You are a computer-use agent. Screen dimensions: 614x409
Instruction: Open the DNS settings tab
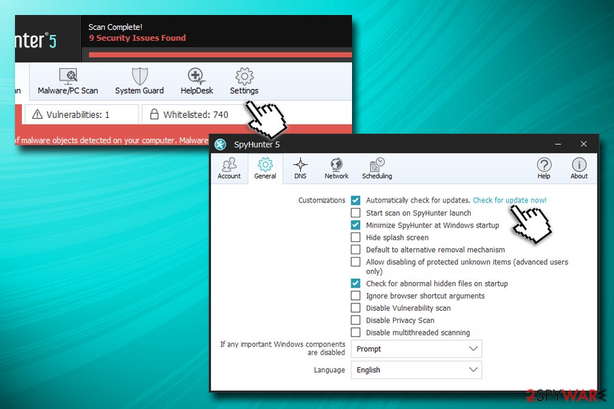(x=300, y=168)
